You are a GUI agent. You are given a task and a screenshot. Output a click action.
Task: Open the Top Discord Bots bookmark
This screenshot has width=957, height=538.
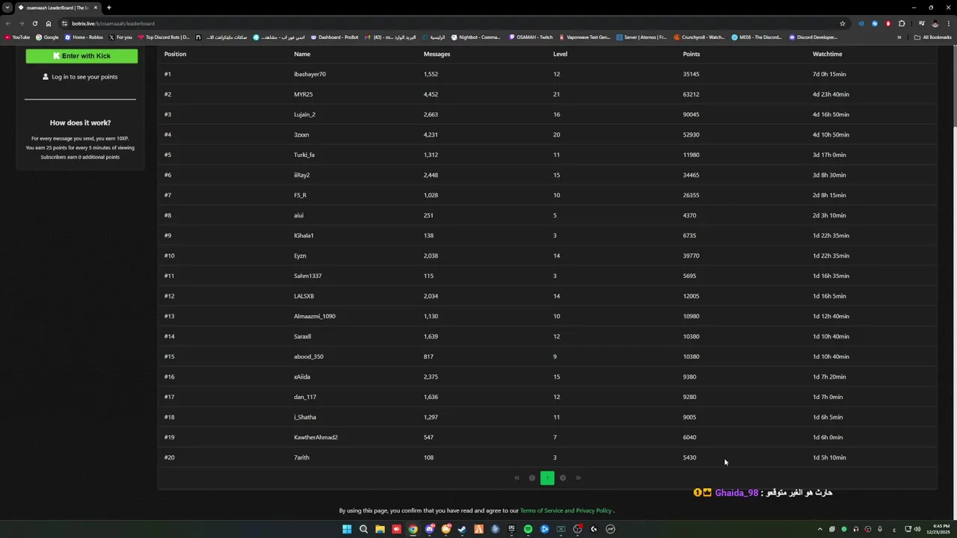[164, 37]
